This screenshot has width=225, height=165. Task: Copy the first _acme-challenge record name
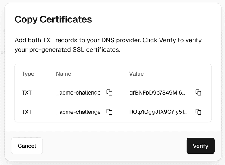(109, 92)
